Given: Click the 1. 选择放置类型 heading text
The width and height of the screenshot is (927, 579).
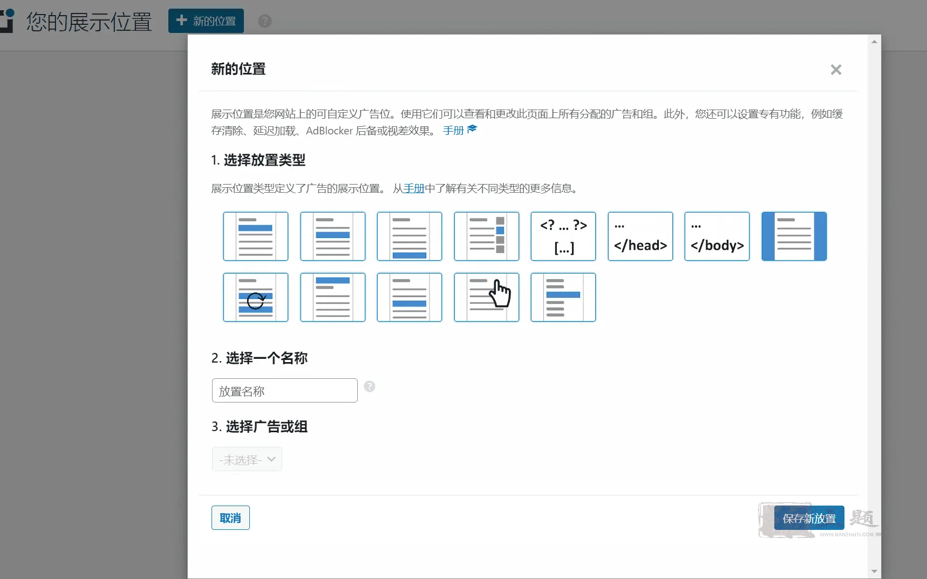Looking at the screenshot, I should click(258, 160).
